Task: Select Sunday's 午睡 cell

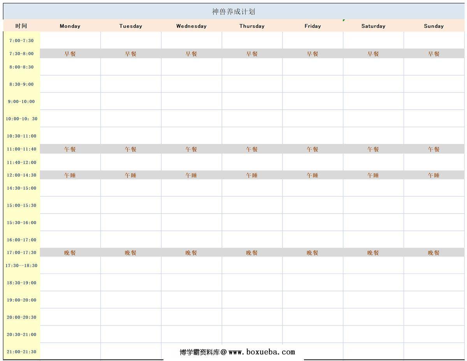Action: click(x=434, y=175)
